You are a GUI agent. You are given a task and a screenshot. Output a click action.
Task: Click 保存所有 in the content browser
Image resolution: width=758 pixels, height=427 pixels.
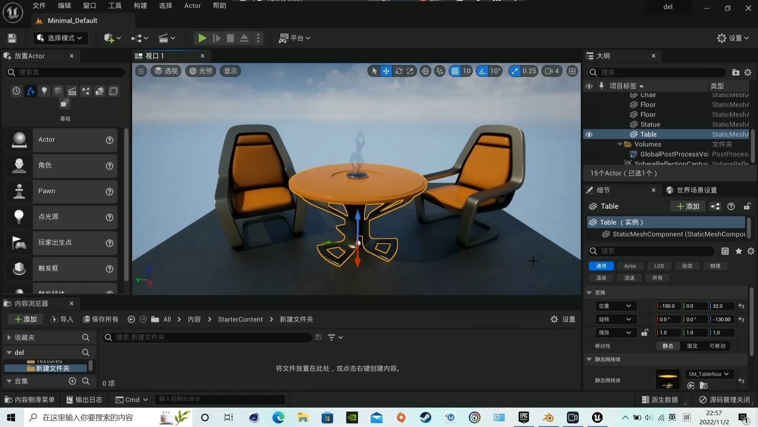pyautogui.click(x=101, y=319)
